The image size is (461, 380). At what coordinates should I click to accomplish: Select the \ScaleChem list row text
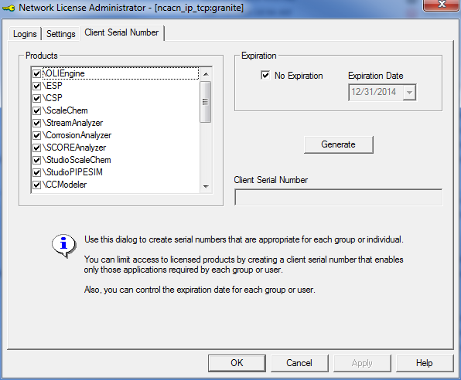coord(65,110)
